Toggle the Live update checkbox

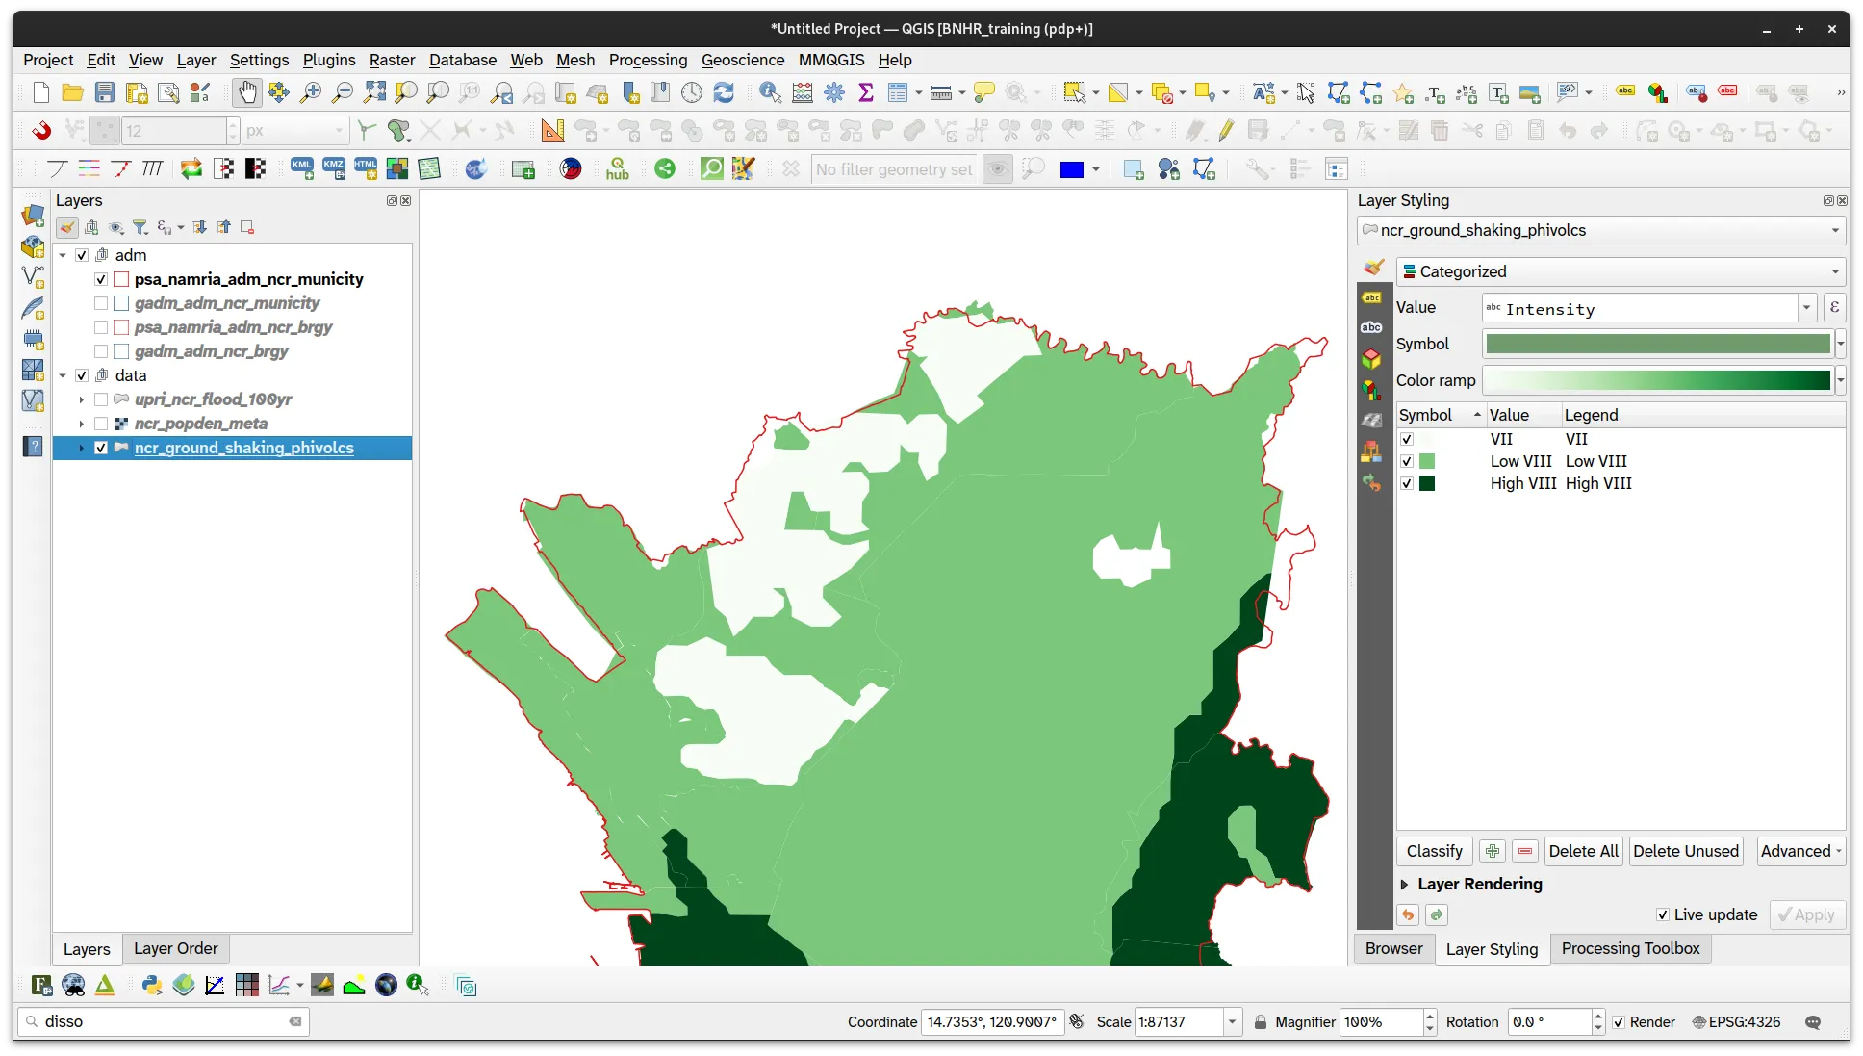click(1662, 914)
